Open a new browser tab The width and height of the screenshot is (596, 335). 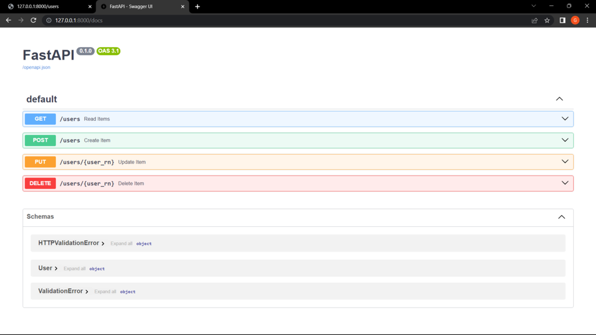coord(197,6)
